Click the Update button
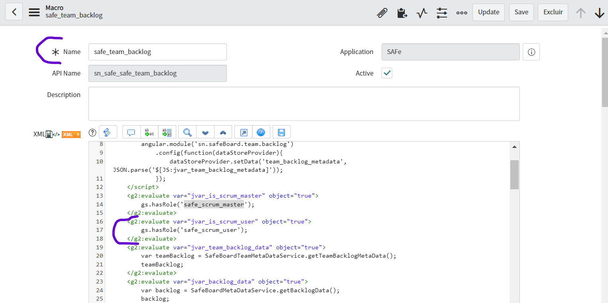This screenshot has width=608, height=303. (488, 12)
